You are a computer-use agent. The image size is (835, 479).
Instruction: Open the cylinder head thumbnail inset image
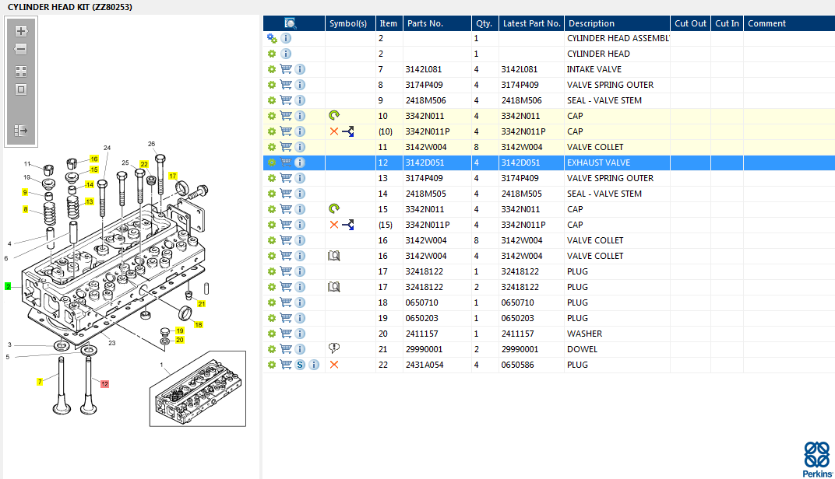coord(196,388)
